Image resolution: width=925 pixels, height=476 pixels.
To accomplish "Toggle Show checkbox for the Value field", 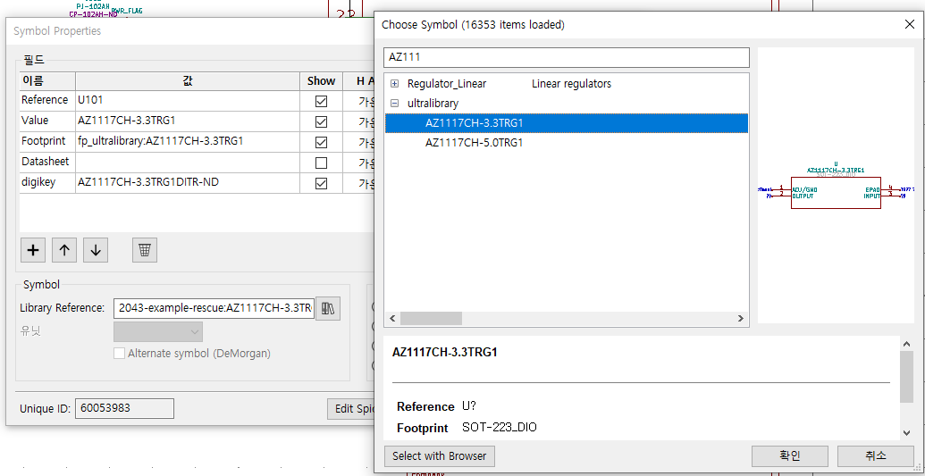I will [x=321, y=121].
